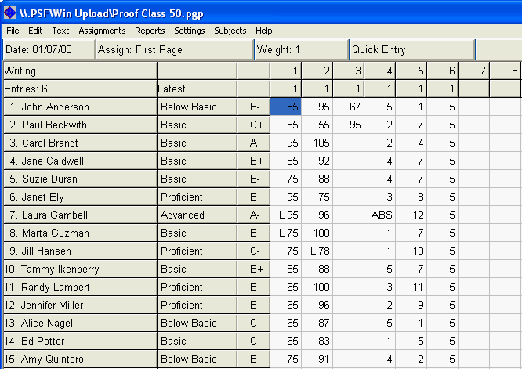The width and height of the screenshot is (522, 369).
Task: Open the Settings menu
Action: coord(190,31)
